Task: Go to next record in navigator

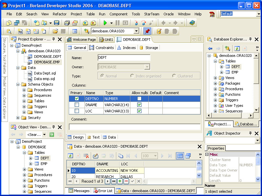Action: pos(107,181)
